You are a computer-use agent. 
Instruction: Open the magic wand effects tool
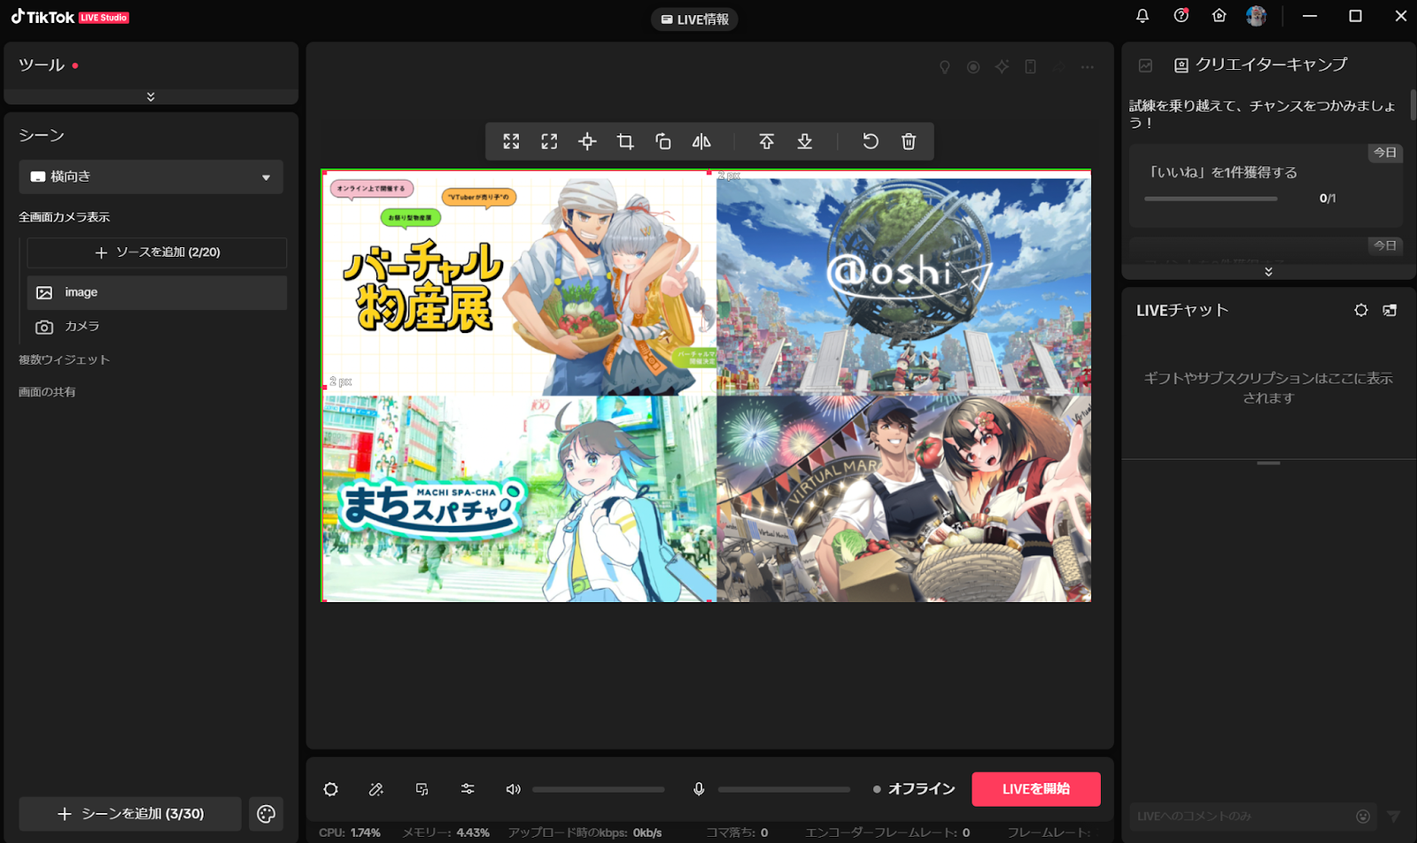point(376,789)
